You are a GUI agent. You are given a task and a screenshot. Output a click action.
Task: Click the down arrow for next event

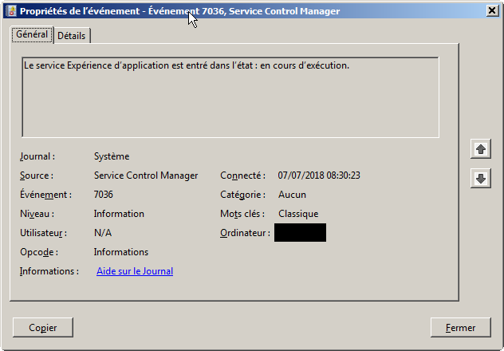[x=481, y=179]
